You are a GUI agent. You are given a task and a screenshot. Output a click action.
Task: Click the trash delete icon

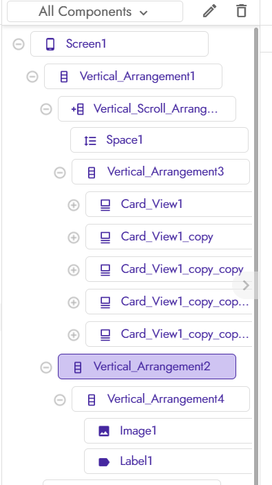pyautogui.click(x=241, y=11)
